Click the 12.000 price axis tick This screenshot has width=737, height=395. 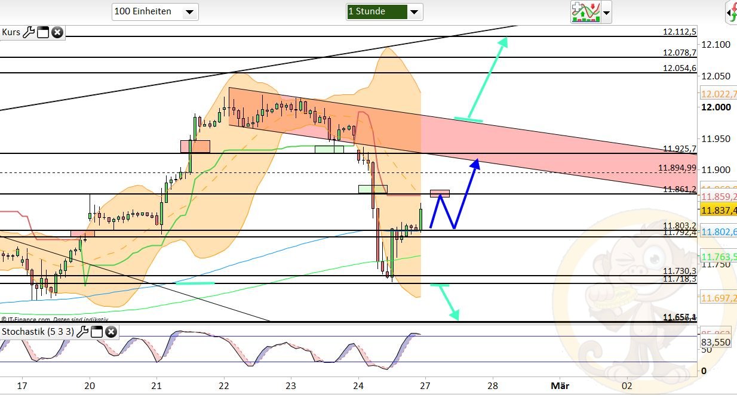pyautogui.click(x=715, y=107)
